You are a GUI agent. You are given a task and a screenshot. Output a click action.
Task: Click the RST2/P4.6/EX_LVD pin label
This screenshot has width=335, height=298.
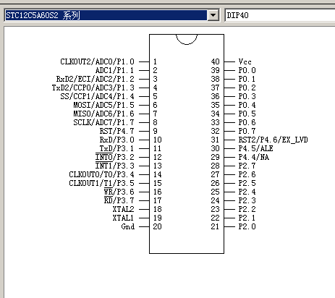click(273, 140)
